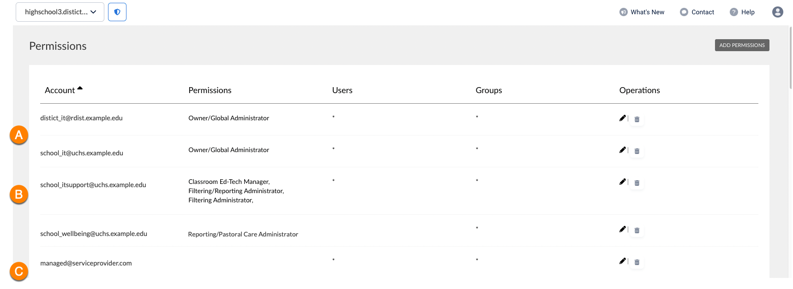The image size is (793, 289).
Task: Click the Users column header
Action: click(x=342, y=90)
